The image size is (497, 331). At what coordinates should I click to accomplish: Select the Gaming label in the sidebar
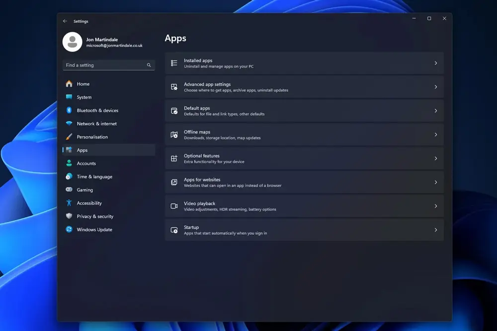tap(84, 190)
